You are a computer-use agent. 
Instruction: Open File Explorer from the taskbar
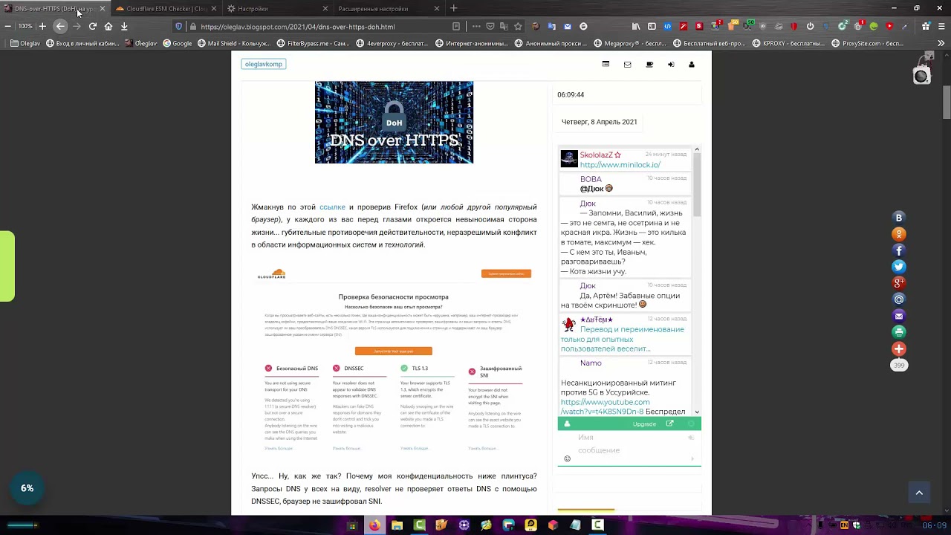pyautogui.click(x=397, y=525)
